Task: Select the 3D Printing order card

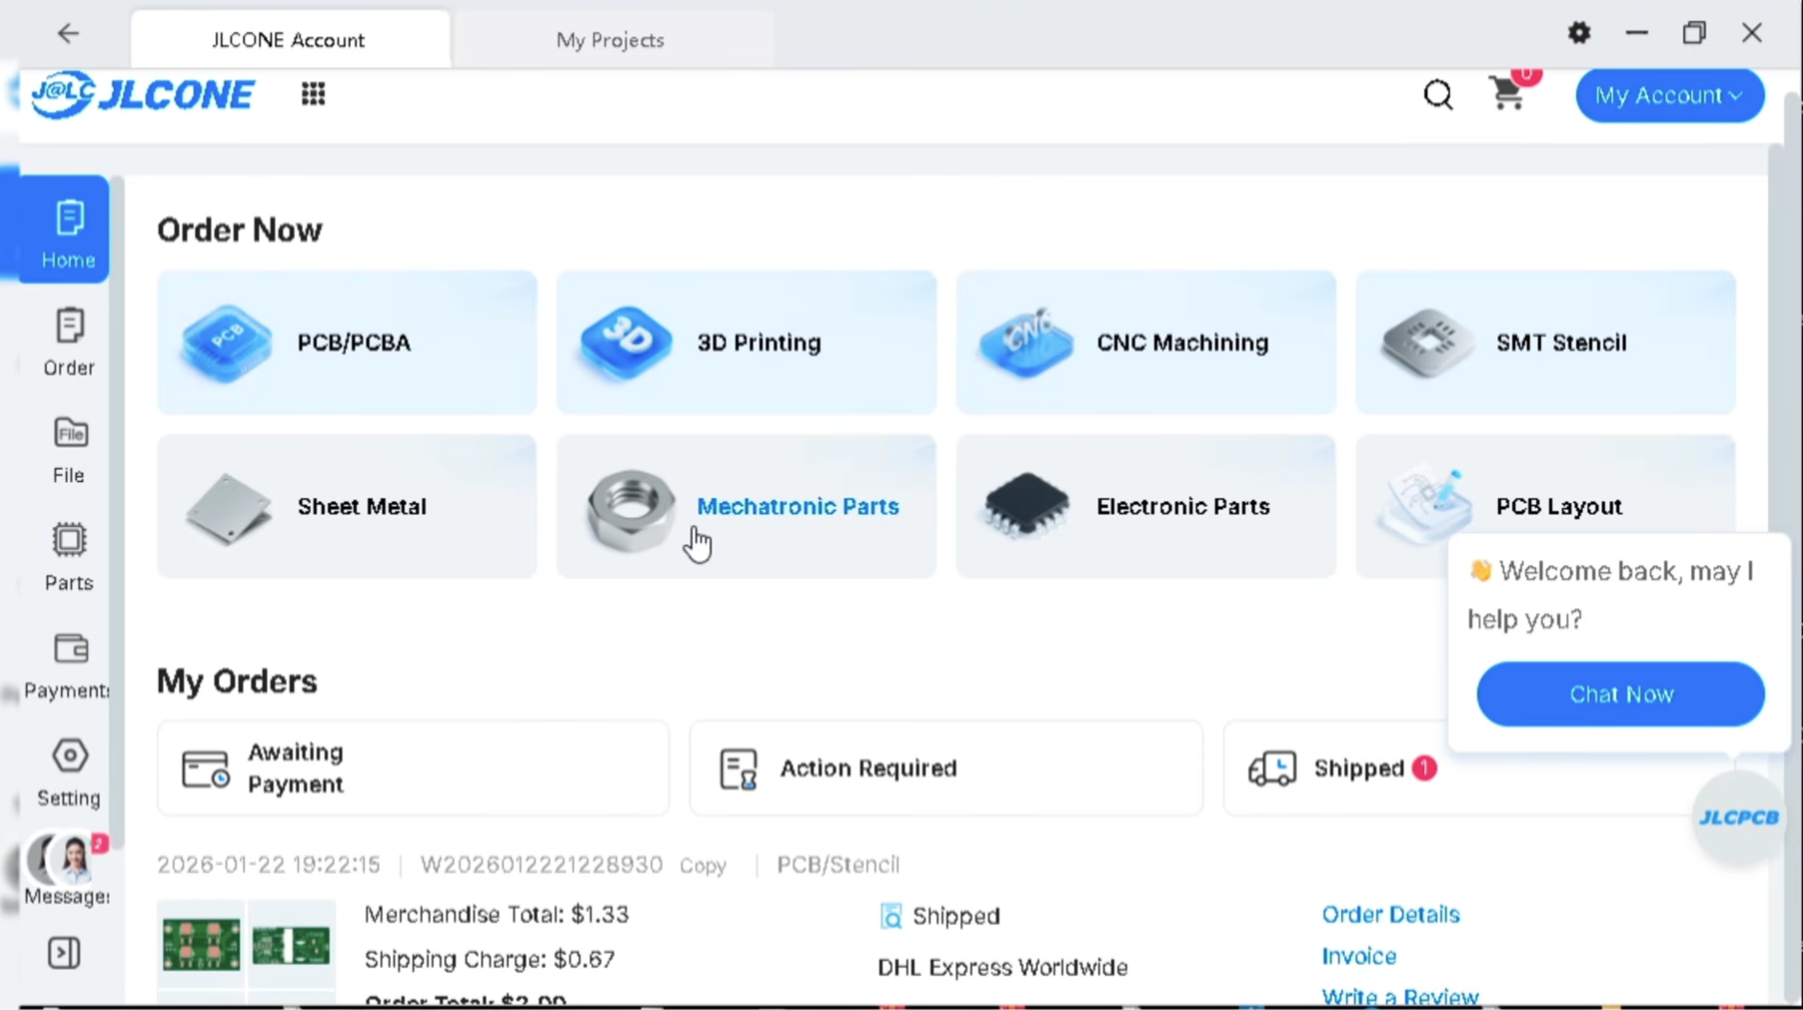Action: (746, 342)
